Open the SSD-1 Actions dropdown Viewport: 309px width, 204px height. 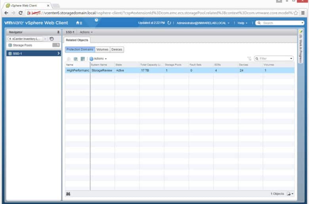point(86,32)
